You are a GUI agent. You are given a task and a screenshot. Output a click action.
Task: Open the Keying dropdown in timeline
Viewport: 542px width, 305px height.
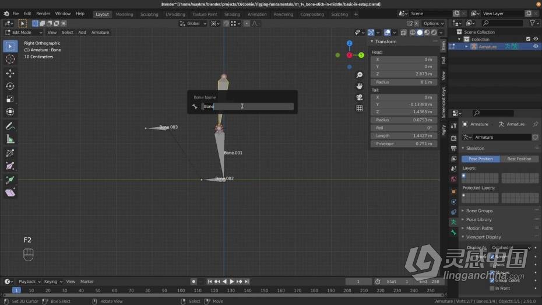53,282
